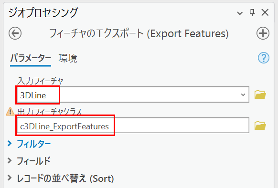Click the フィールド label text
This screenshot has width=278, height=188.
33,161
